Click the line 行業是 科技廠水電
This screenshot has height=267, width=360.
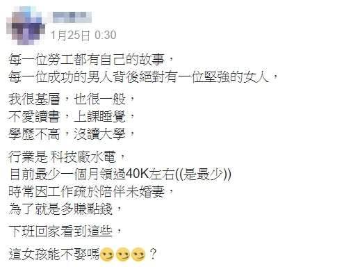(x=62, y=157)
